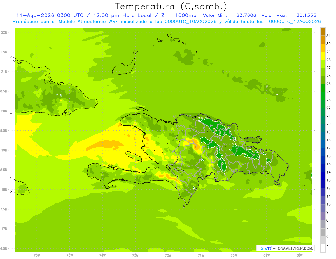The height and width of the screenshot is (259, 336).
Task: Click the 69W longitude label
Action: pos(266,255)
